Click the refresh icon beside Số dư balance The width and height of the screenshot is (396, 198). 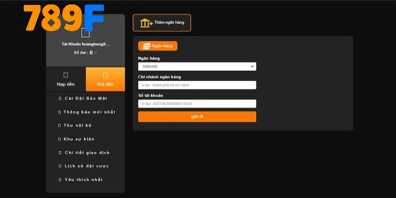pos(96,52)
